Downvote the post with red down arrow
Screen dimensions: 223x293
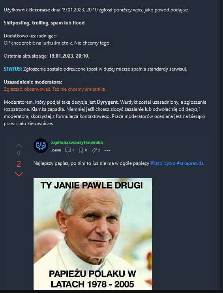click(x=19, y=174)
